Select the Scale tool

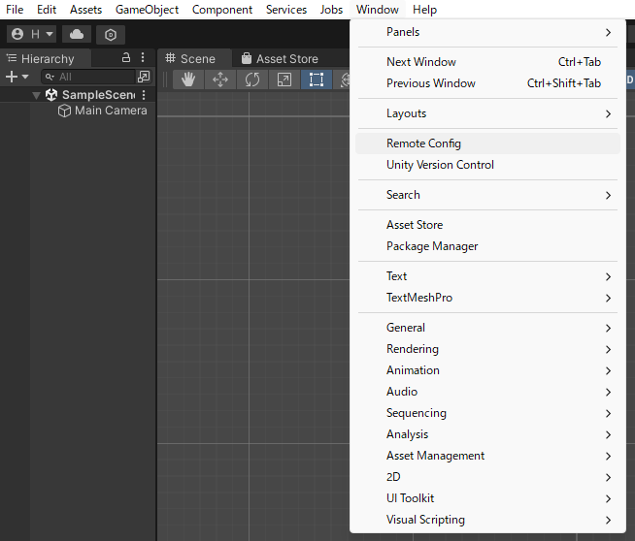pyautogui.click(x=284, y=80)
